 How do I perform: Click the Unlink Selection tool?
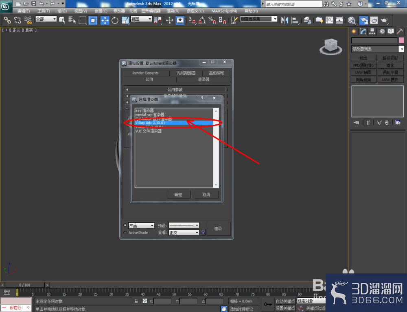18,20
